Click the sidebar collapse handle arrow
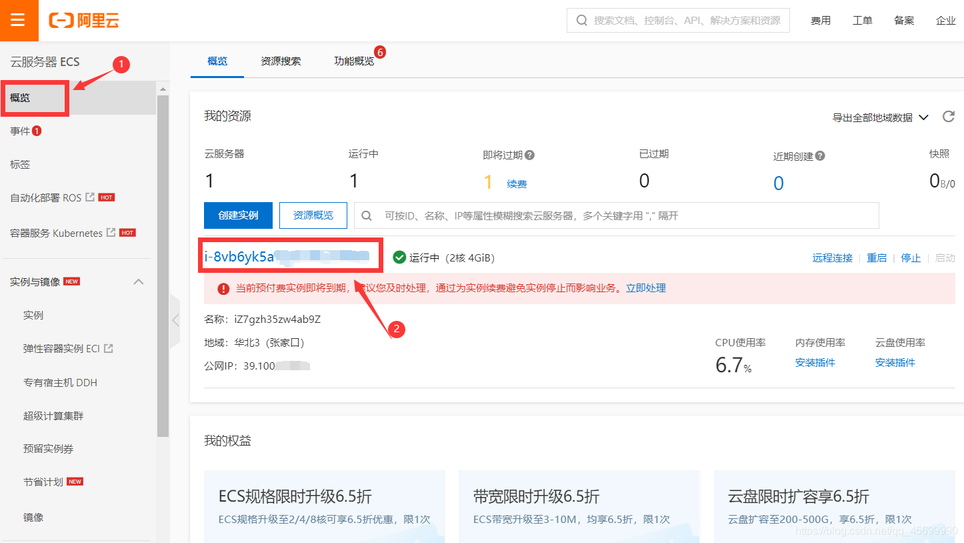964x543 pixels. click(175, 320)
